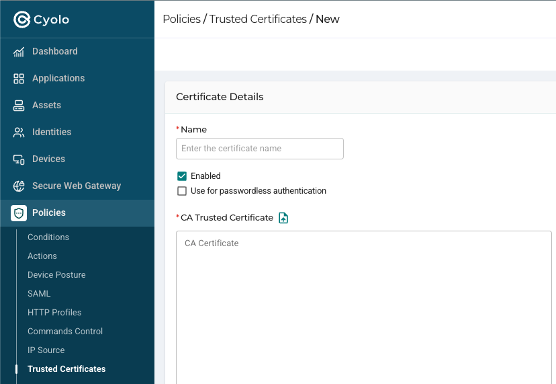Click the CA Trusted Certificate label
The width and height of the screenshot is (556, 384).
[x=227, y=217]
